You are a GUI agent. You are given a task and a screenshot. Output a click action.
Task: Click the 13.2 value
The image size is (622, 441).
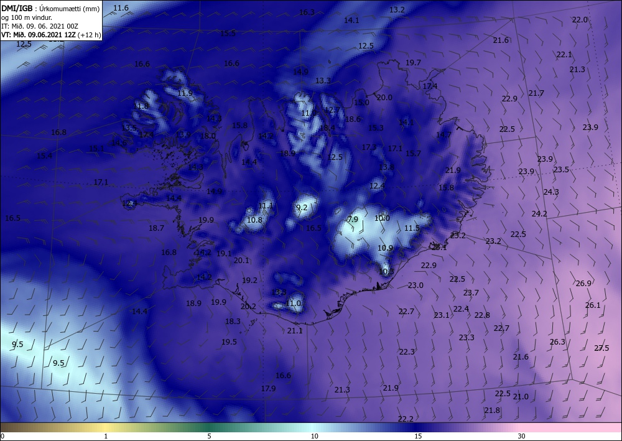pos(397,10)
